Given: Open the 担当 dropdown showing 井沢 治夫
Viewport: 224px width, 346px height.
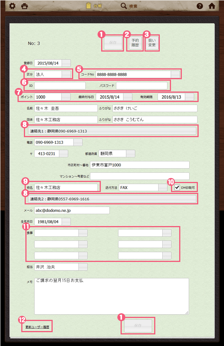Looking at the screenshot, I should [83, 267].
